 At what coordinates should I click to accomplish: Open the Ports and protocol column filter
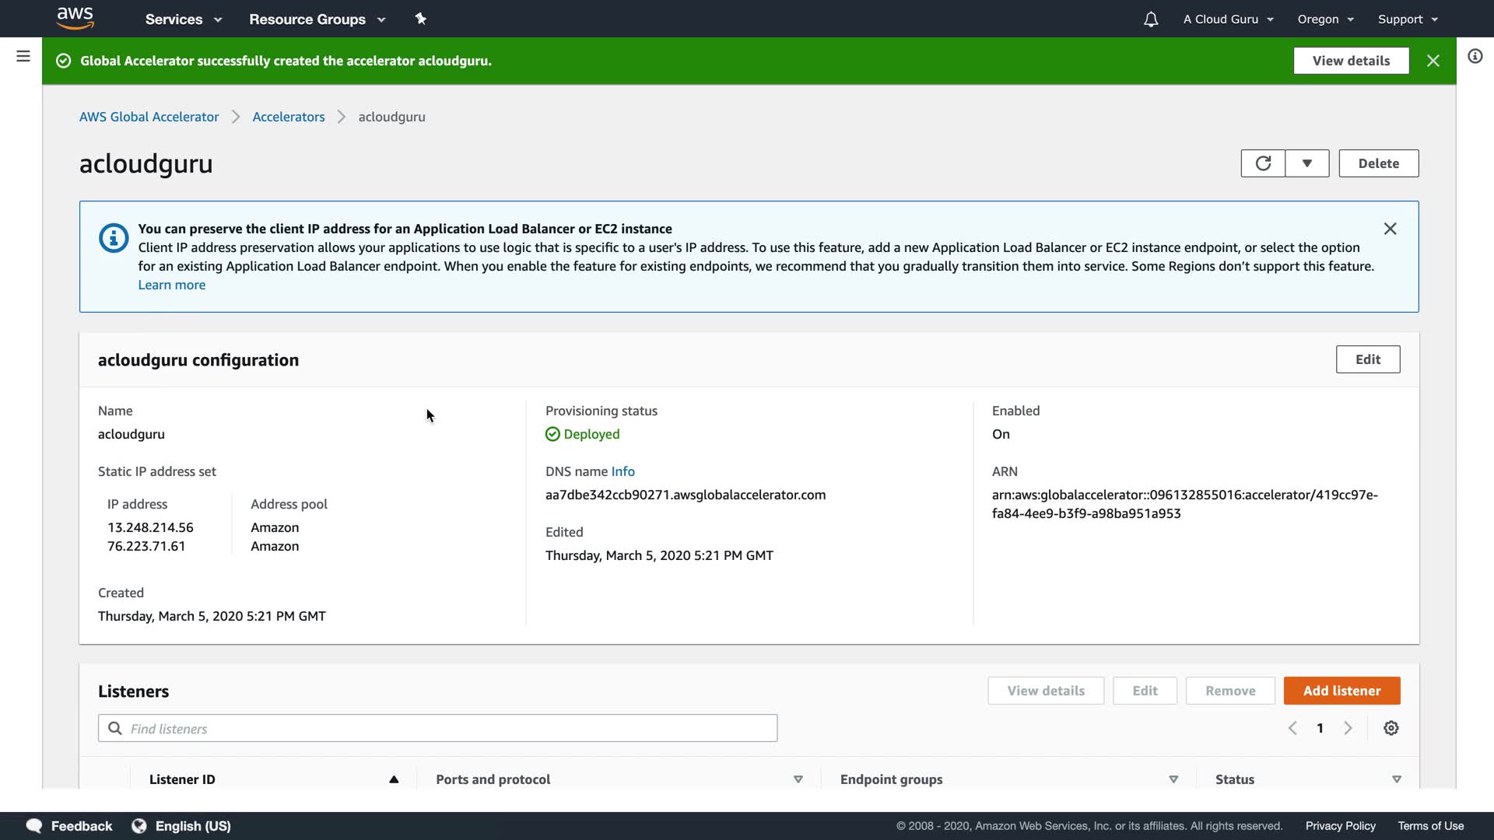point(798,779)
